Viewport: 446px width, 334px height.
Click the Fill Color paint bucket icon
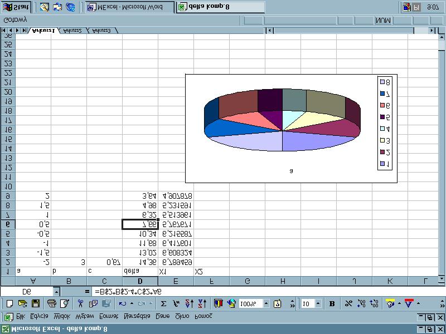[391, 303]
